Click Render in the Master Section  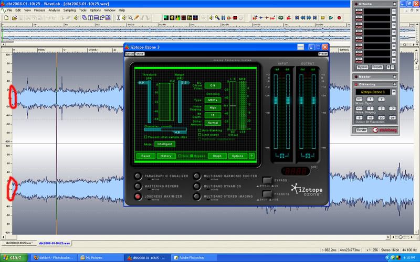pyautogui.click(x=362, y=130)
